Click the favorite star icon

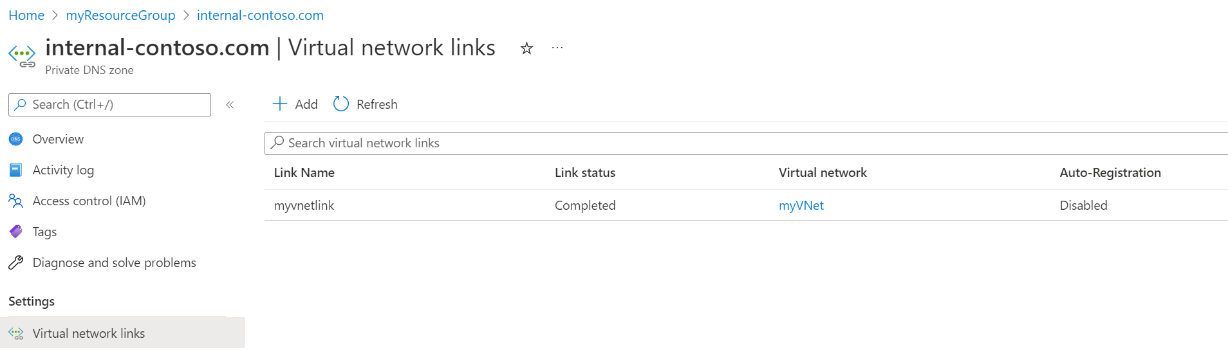(x=526, y=48)
